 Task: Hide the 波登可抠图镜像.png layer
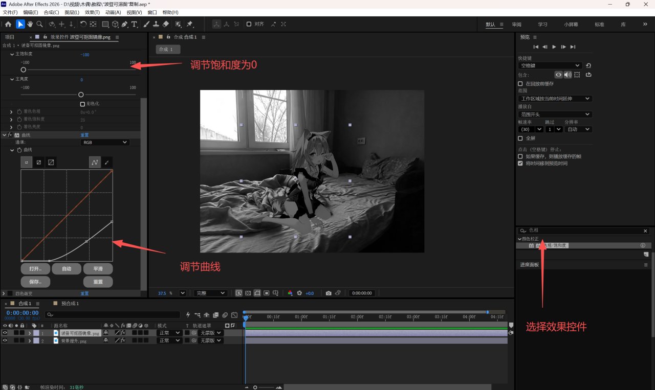[5, 333]
